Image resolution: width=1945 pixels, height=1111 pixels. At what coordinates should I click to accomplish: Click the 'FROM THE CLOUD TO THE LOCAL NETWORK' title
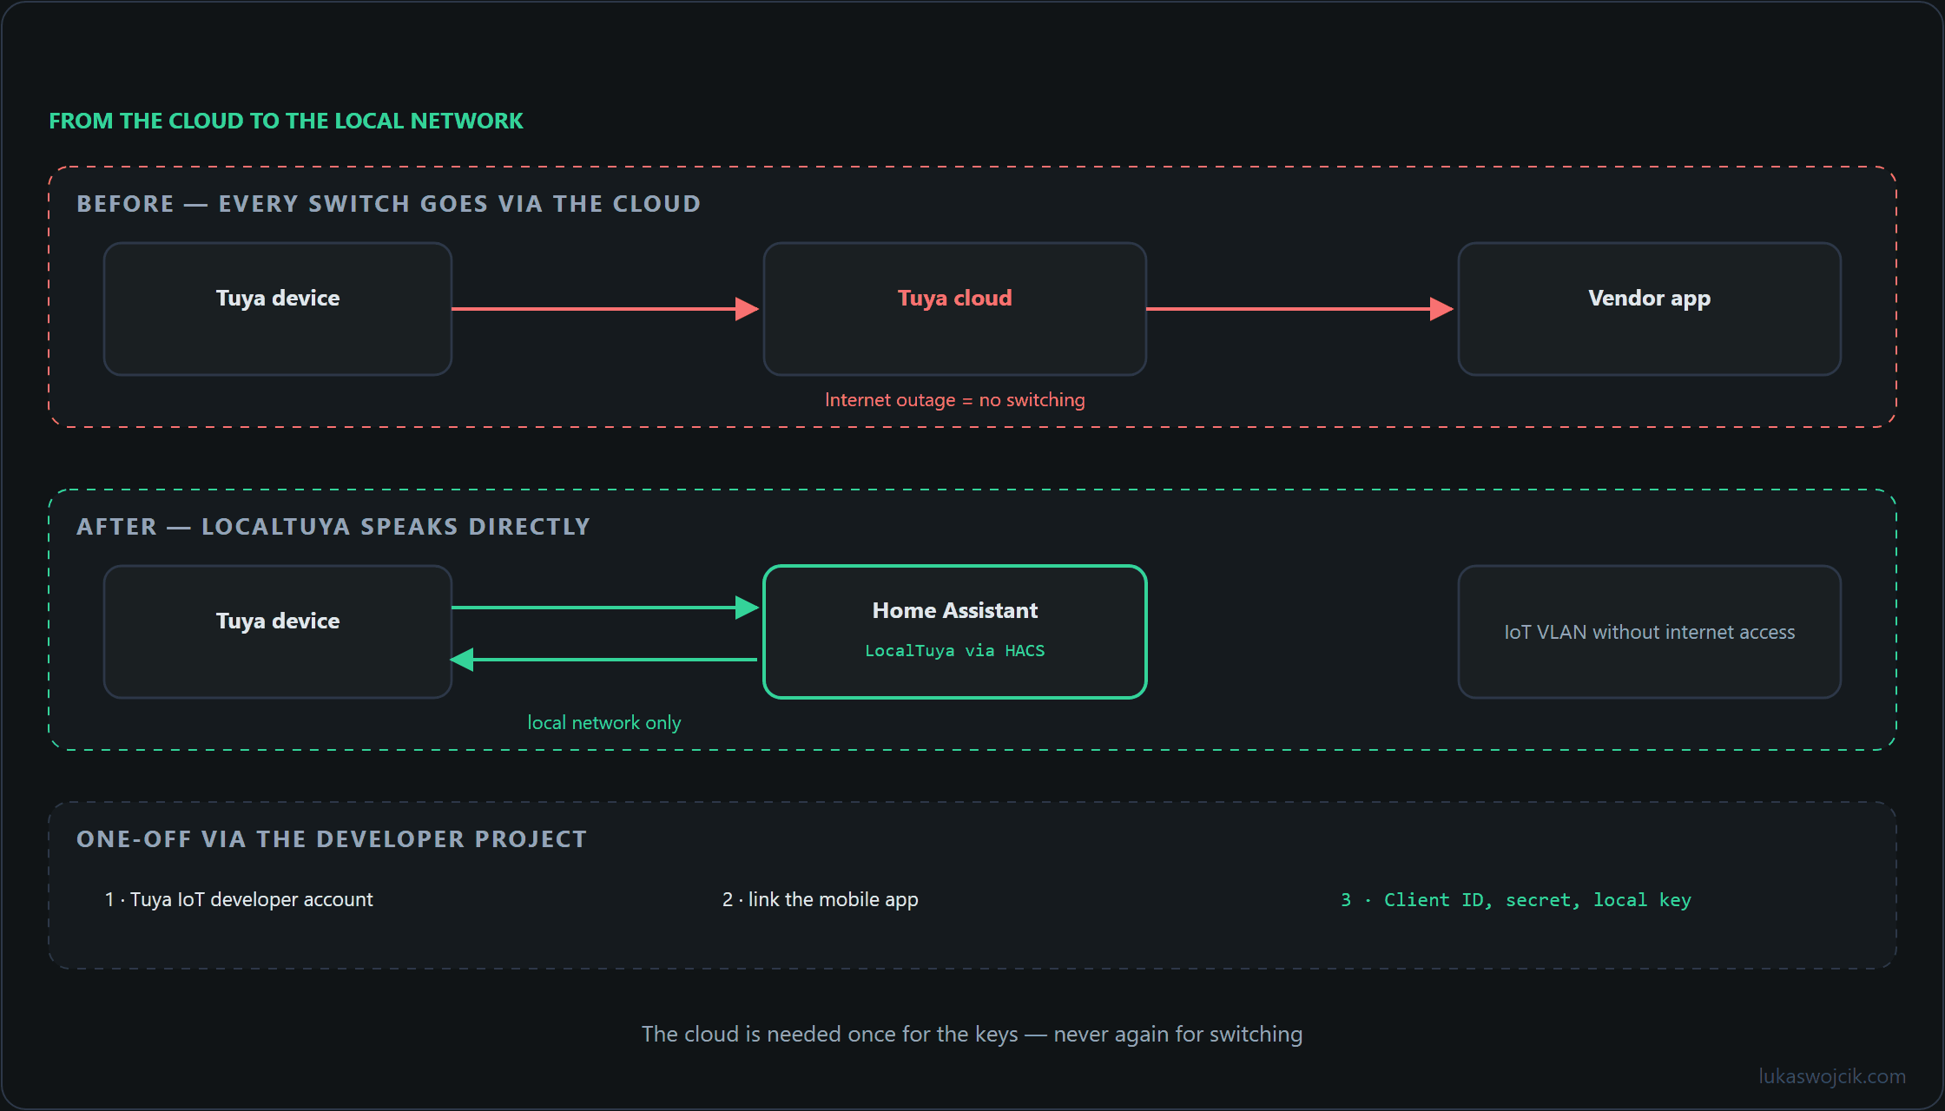click(286, 121)
